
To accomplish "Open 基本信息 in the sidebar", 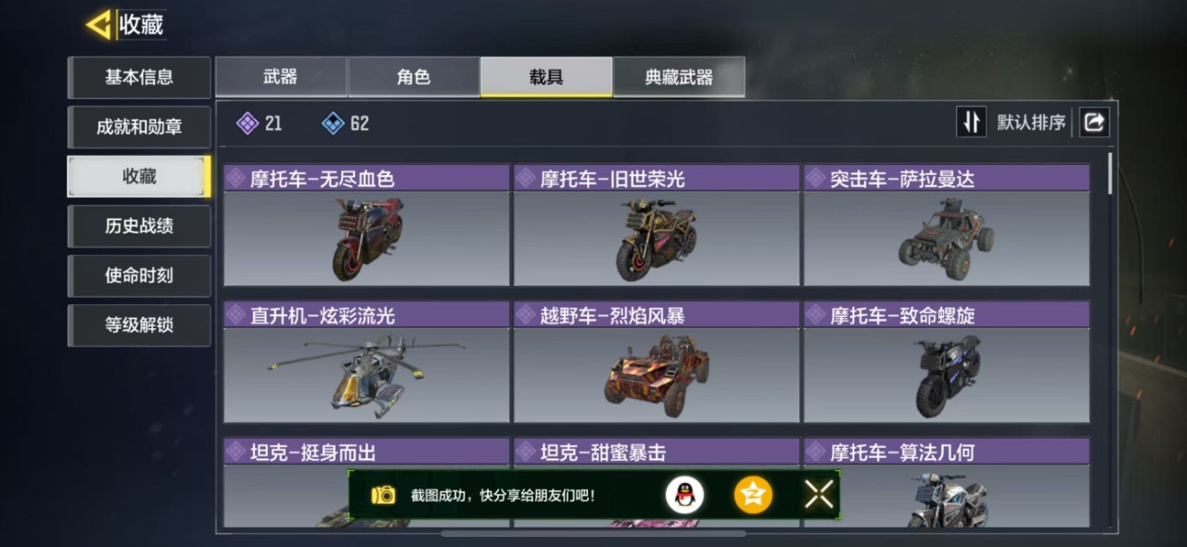I will pyautogui.click(x=139, y=77).
